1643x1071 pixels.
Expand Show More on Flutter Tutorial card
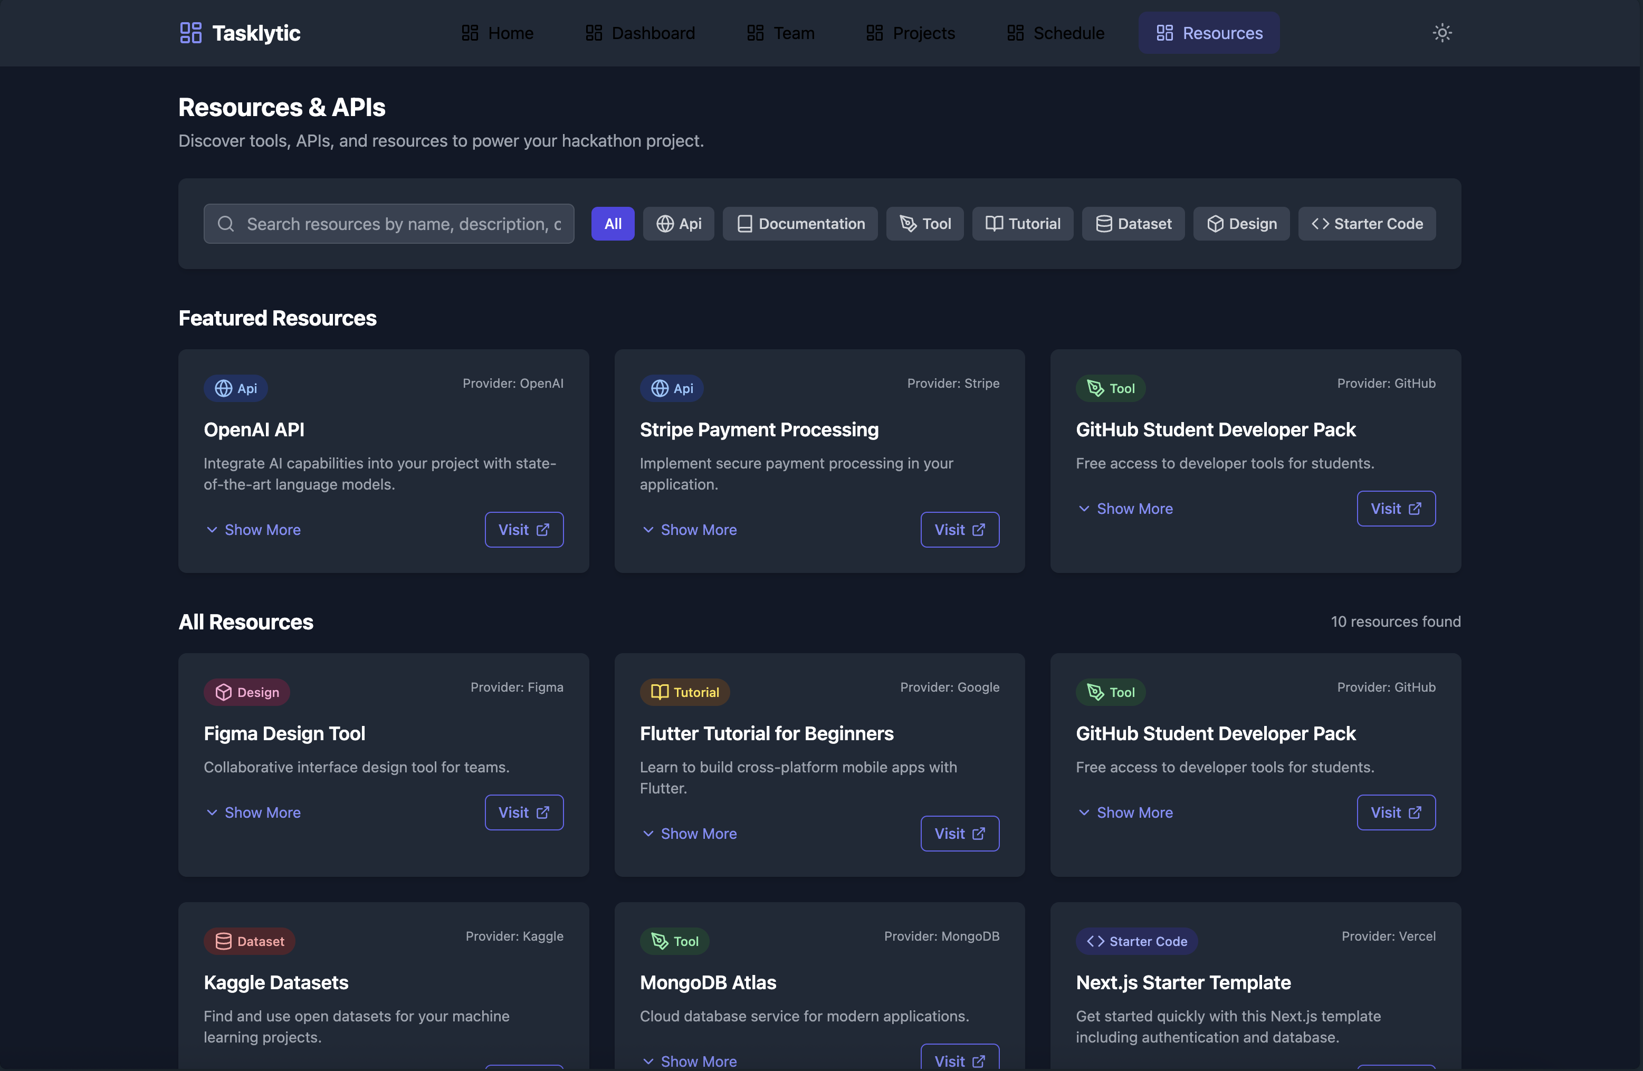689,834
